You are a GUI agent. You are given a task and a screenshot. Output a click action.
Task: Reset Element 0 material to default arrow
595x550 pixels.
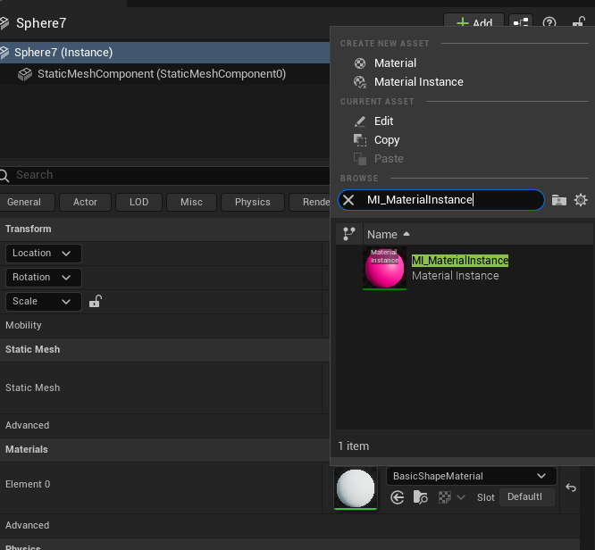pos(571,487)
